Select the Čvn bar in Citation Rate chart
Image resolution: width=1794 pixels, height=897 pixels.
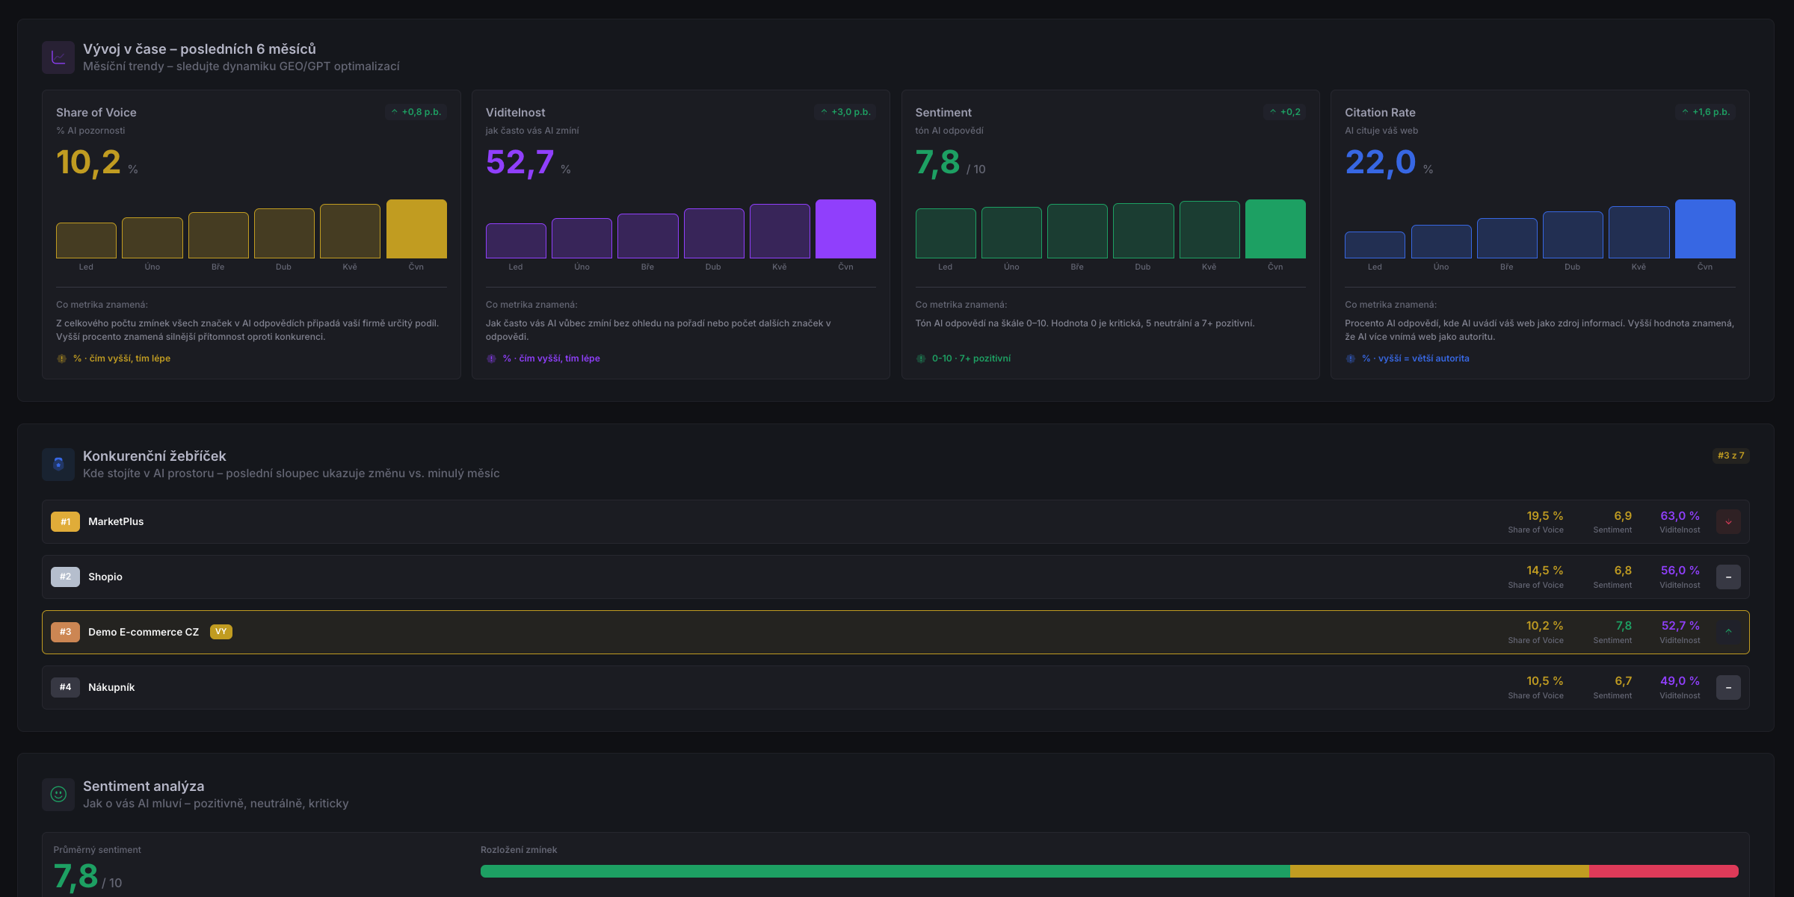click(1705, 229)
